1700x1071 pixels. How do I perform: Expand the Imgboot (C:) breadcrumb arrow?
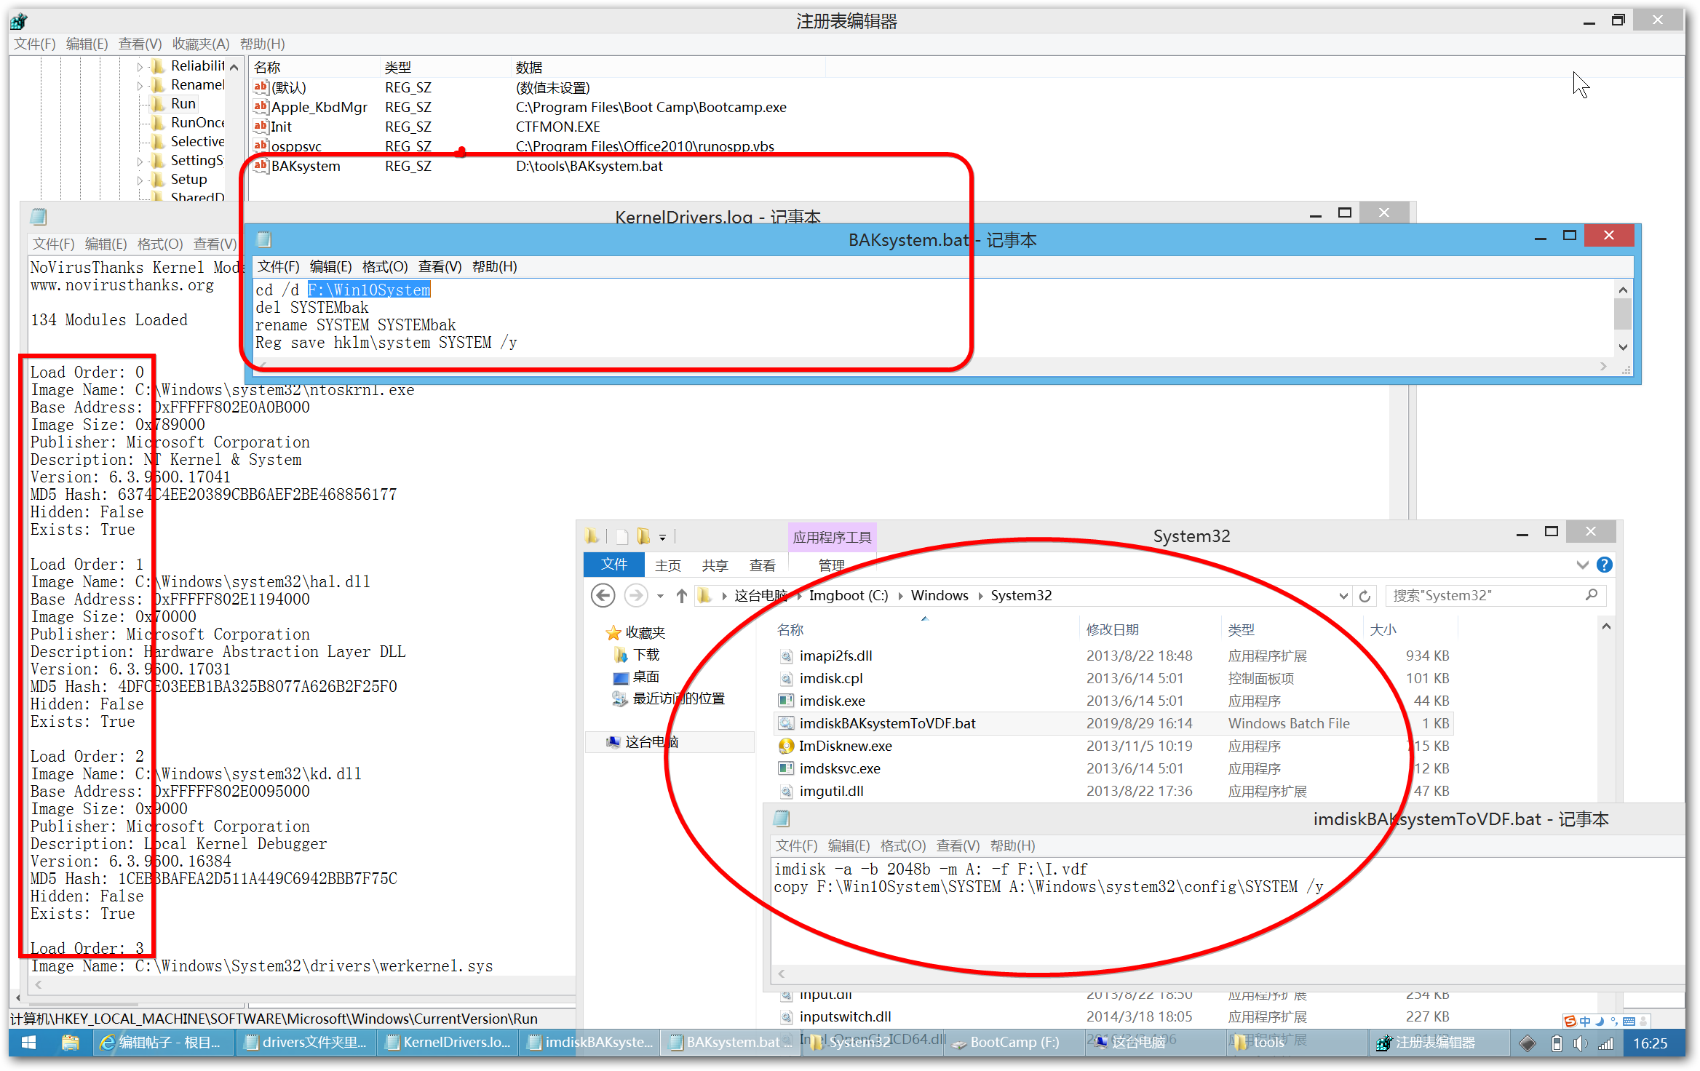(900, 596)
